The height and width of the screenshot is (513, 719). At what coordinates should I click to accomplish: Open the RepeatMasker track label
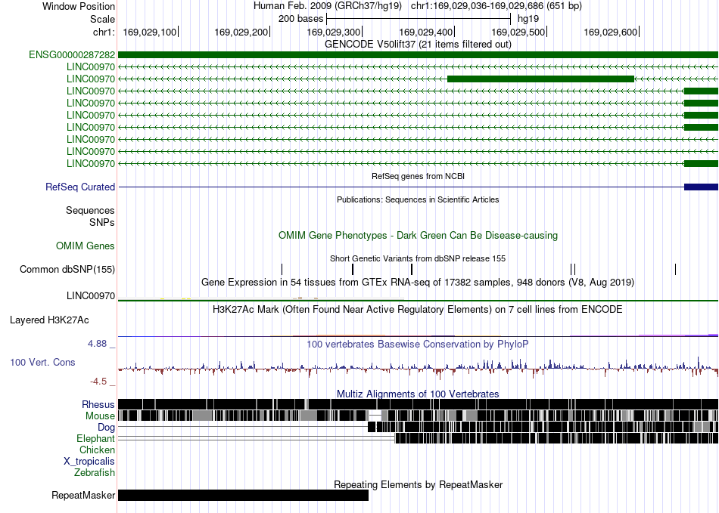click(x=83, y=496)
